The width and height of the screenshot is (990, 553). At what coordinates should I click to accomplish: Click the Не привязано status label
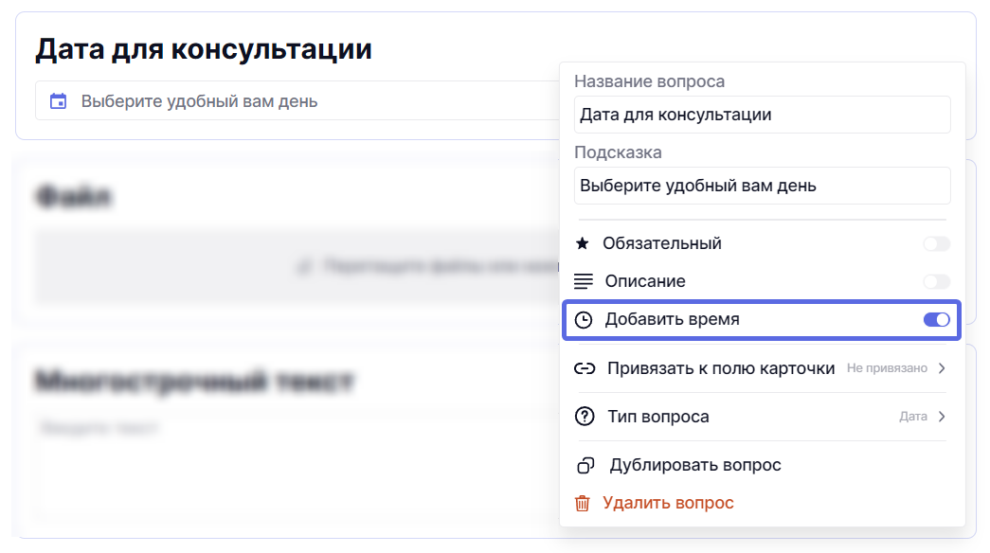pos(887,368)
